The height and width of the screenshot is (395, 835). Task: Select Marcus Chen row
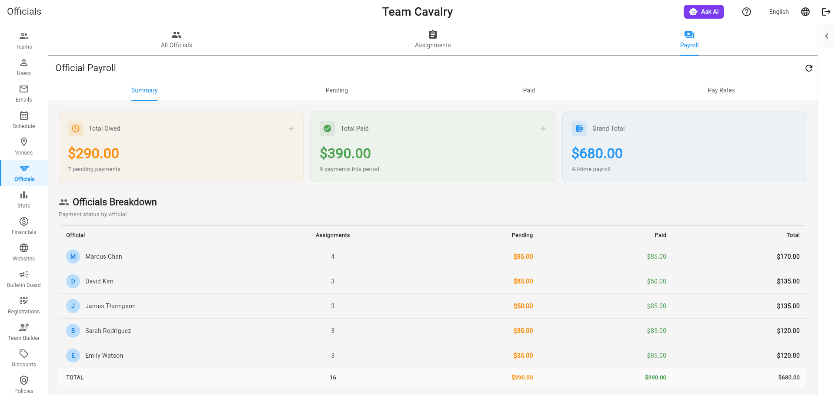[433, 257]
